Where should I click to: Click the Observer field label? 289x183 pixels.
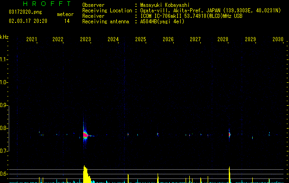tap(93, 5)
